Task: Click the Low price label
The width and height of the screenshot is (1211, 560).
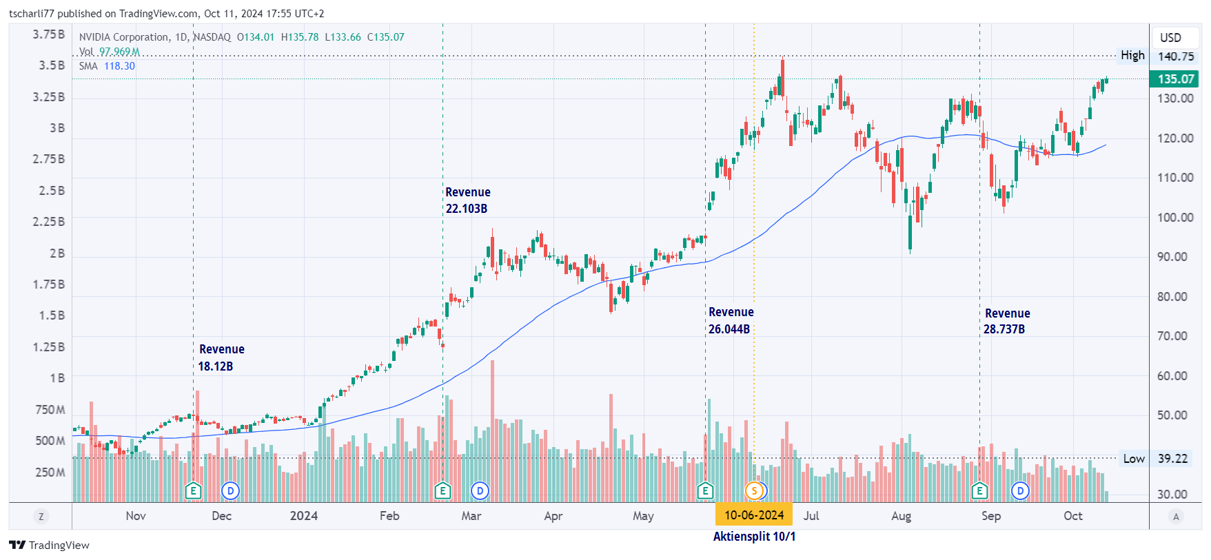Action: tap(1134, 459)
